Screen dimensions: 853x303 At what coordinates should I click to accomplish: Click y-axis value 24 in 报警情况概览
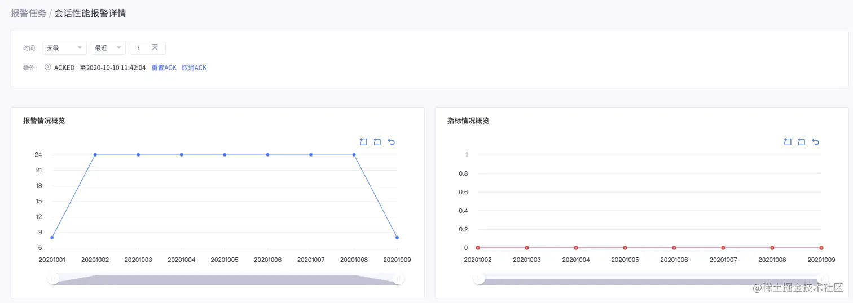[39, 154]
